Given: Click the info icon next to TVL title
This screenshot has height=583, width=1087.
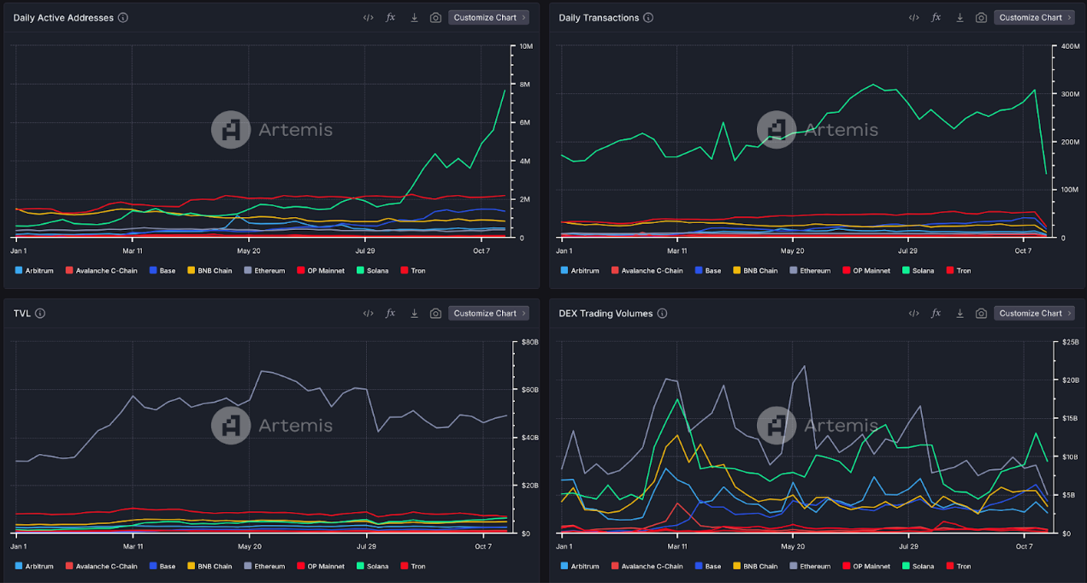Looking at the screenshot, I should pos(42,313).
